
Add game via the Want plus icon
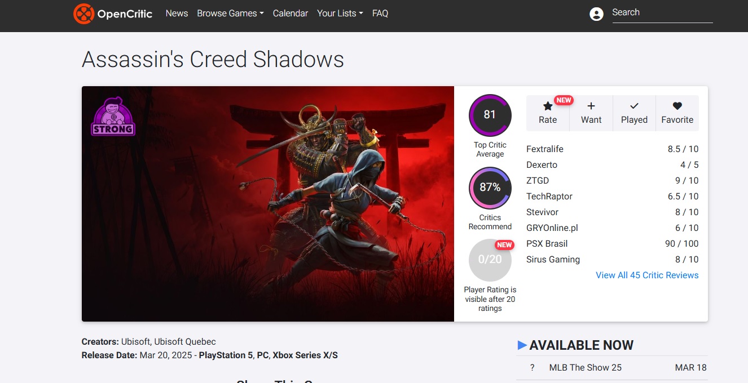pos(591,106)
